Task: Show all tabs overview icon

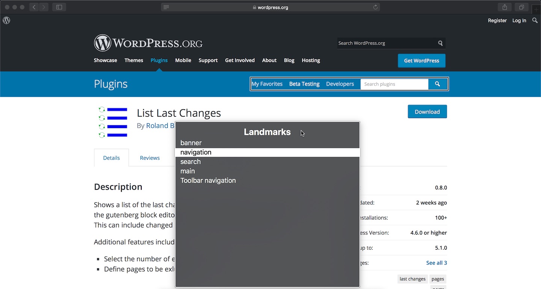Action: (522, 7)
